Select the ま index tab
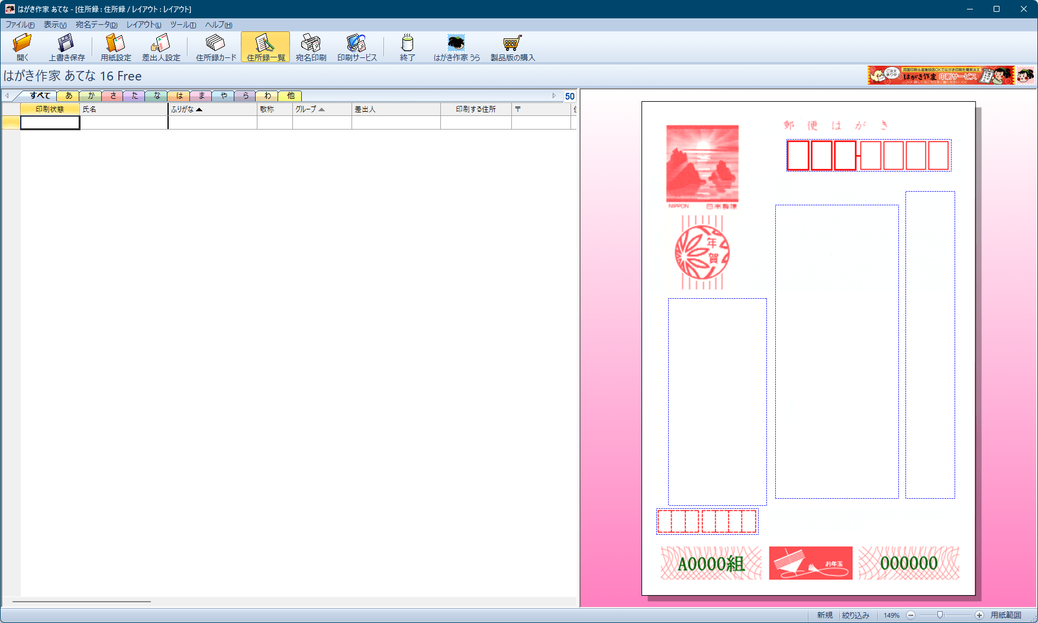Screen dimensions: 1038x623 (201, 96)
